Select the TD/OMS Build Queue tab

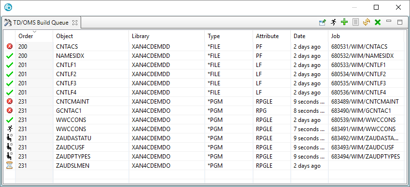point(42,23)
